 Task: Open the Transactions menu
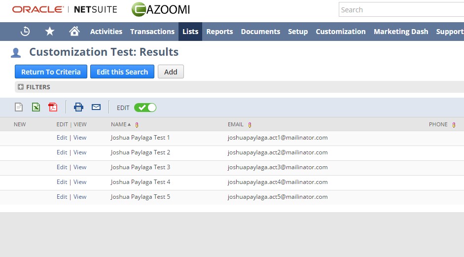point(152,32)
